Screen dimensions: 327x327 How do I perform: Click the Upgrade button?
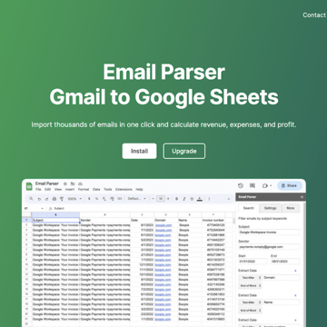(x=184, y=151)
